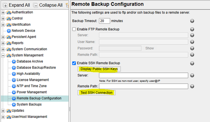Image resolution: width=210 pixels, height=122 pixels.
Task: Enable FTP Remote Backup checkbox
Action: pyautogui.click(x=74, y=29)
